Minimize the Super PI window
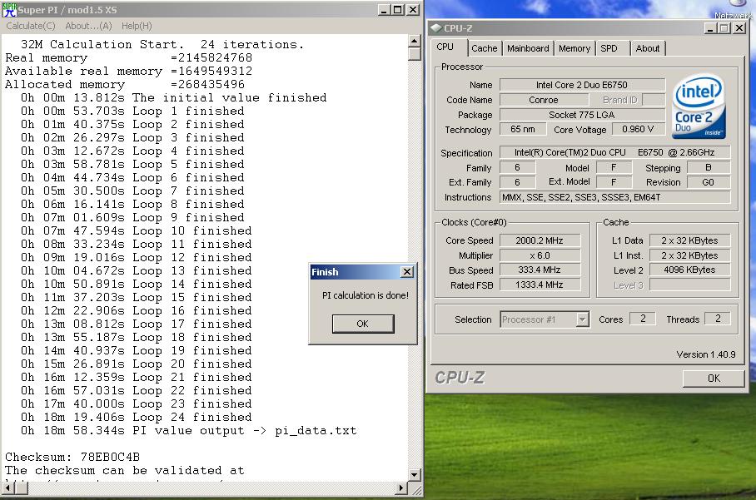 [x=383, y=10]
